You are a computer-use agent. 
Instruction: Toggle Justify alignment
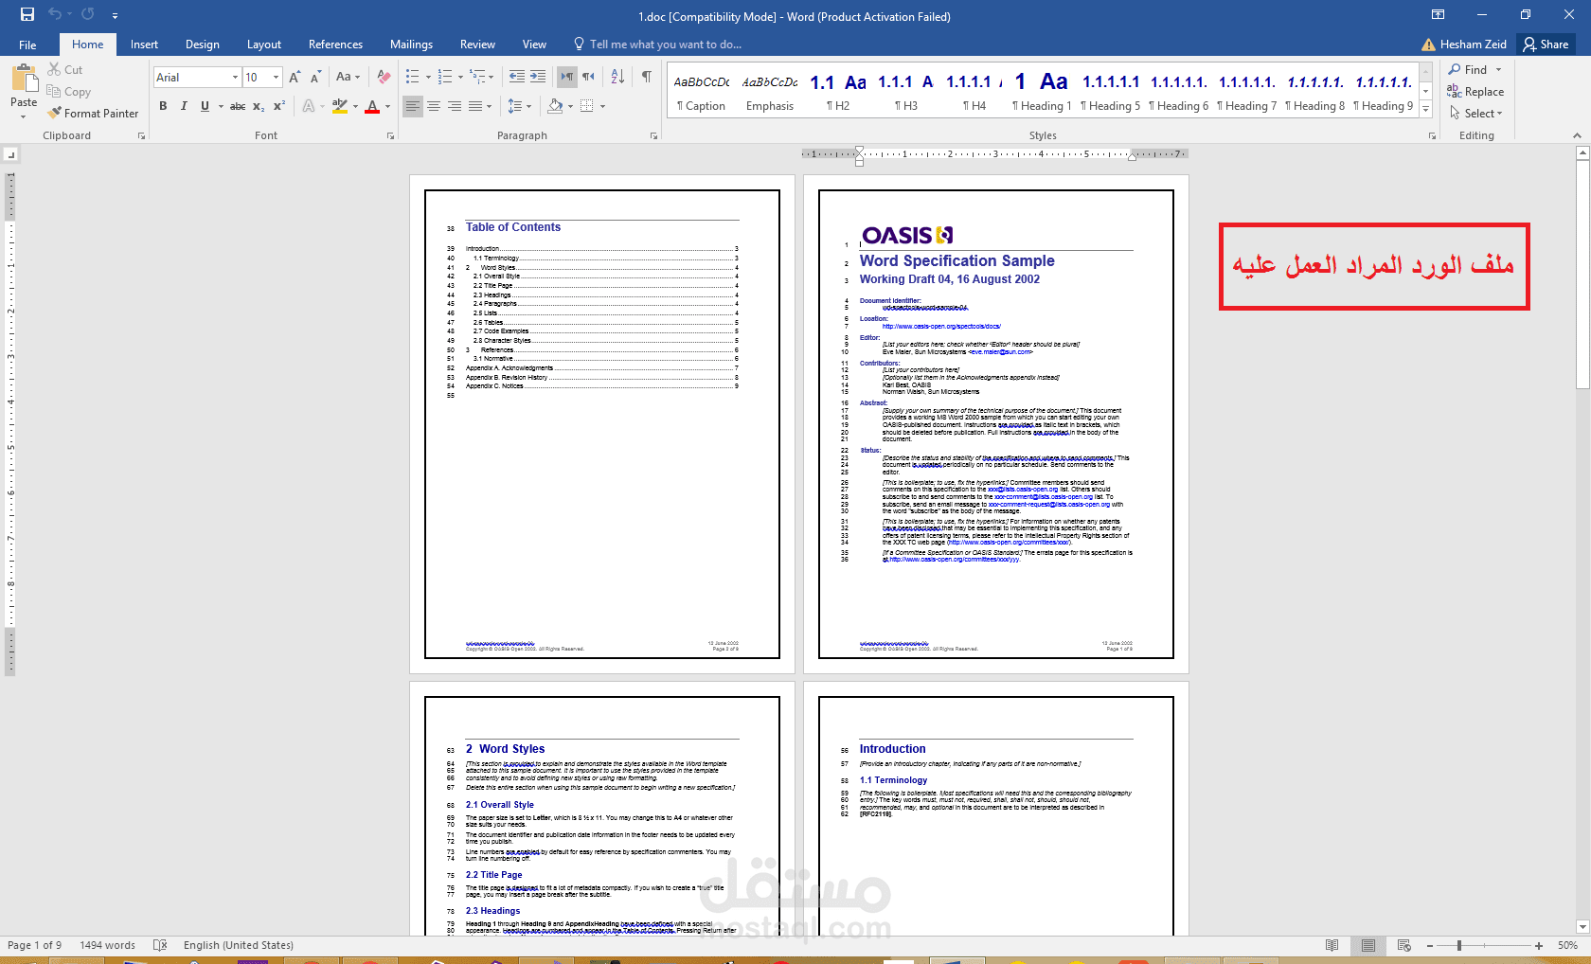(475, 106)
